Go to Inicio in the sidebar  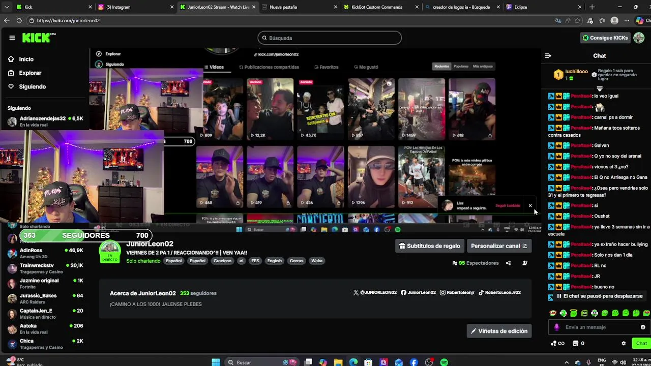pyautogui.click(x=21, y=59)
